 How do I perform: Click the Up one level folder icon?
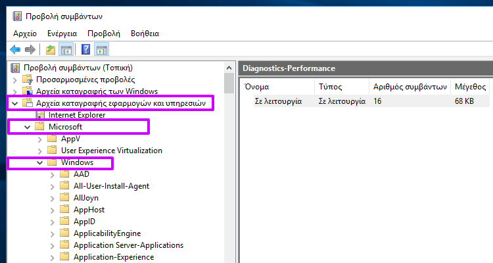pyautogui.click(x=51, y=49)
